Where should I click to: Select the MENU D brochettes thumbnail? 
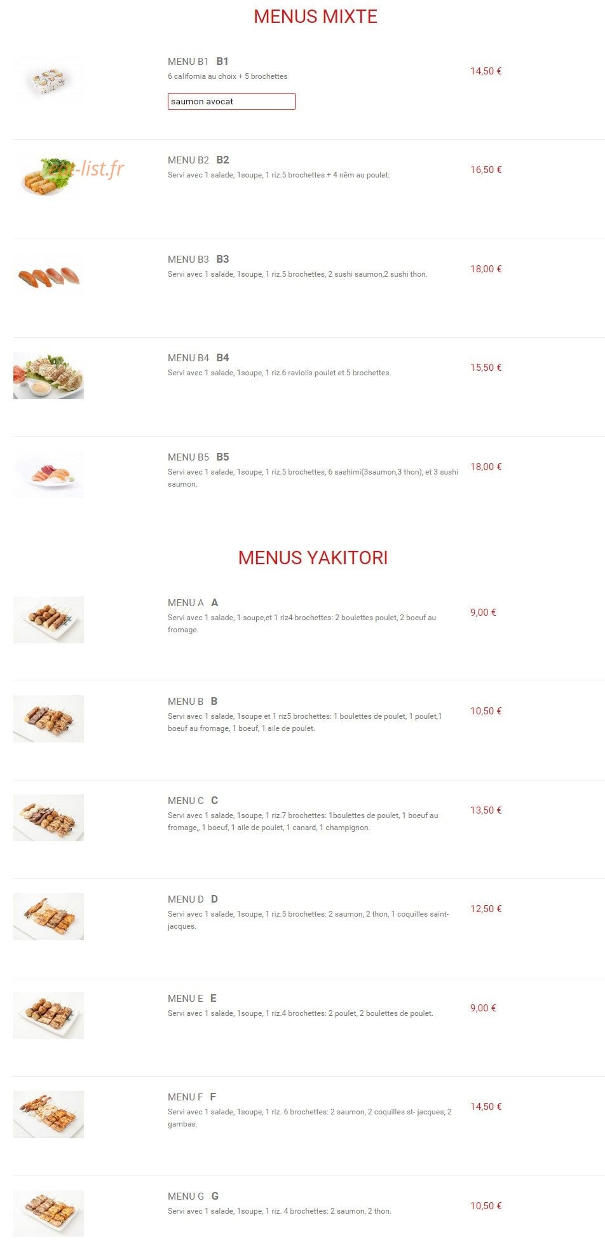[x=48, y=917]
